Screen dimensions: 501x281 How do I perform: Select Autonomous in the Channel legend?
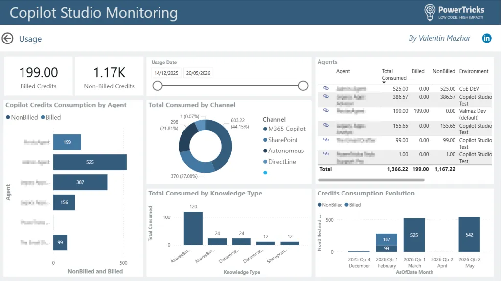tap(283, 151)
